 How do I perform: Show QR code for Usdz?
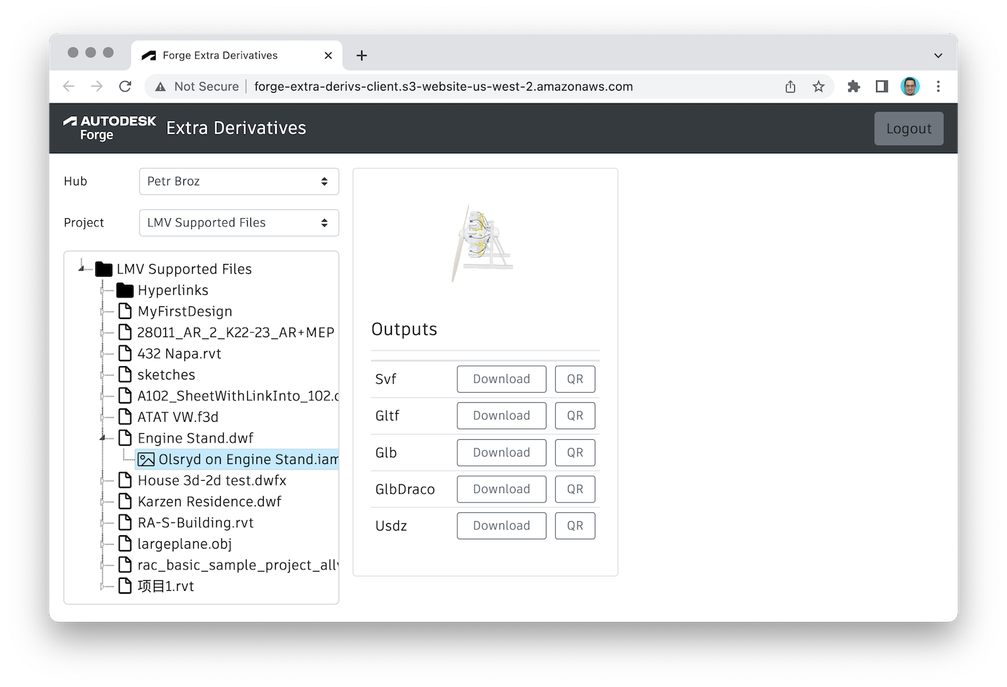pos(575,526)
